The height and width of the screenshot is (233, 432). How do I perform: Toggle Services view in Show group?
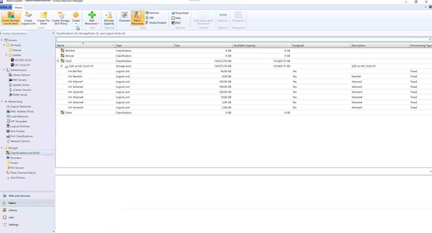[152, 13]
